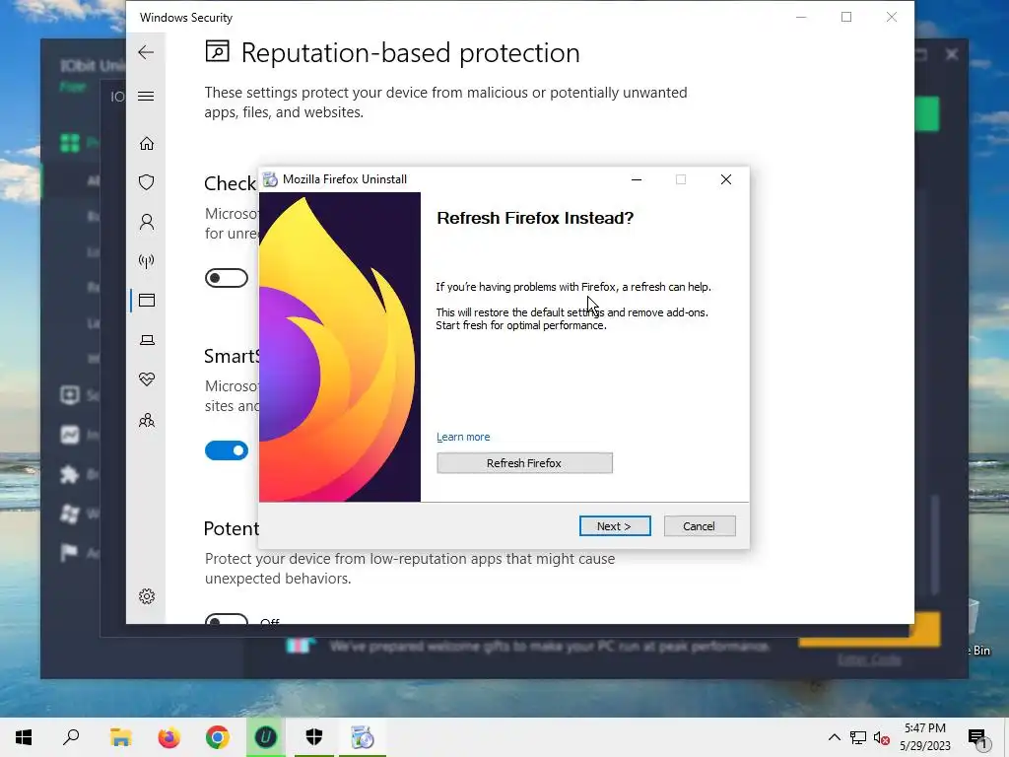The width and height of the screenshot is (1009, 757).
Task: Launch Google Chrome from the taskbar
Action: click(218, 737)
